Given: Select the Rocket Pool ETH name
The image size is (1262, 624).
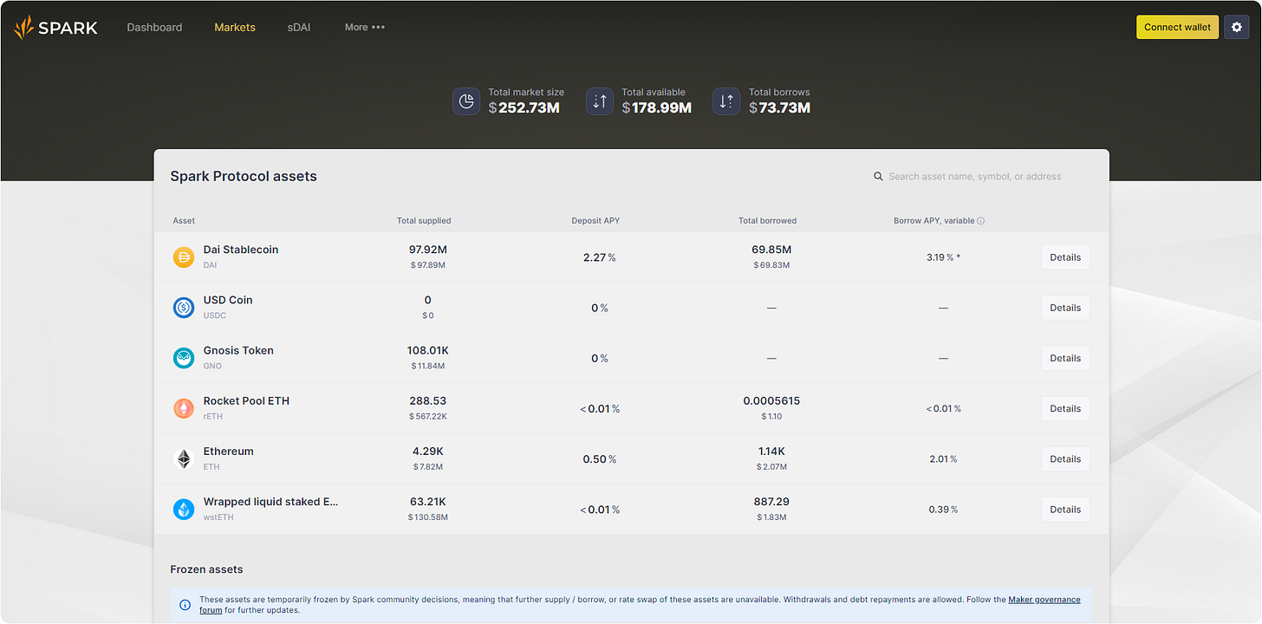Looking at the screenshot, I should coord(246,400).
